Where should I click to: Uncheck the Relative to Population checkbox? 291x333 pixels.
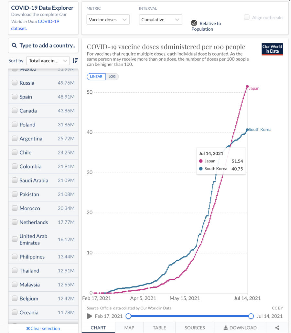[194, 23]
